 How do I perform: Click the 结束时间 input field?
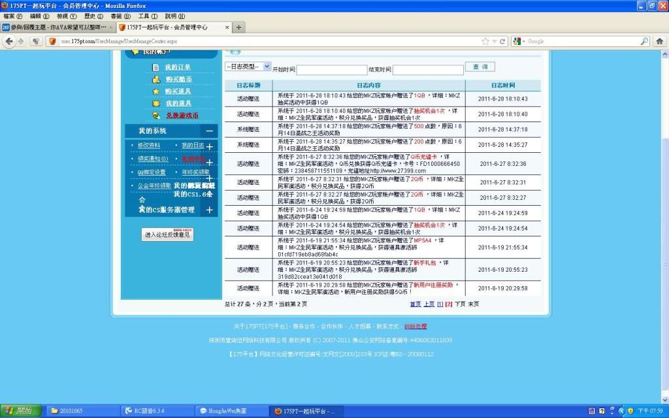428,70
